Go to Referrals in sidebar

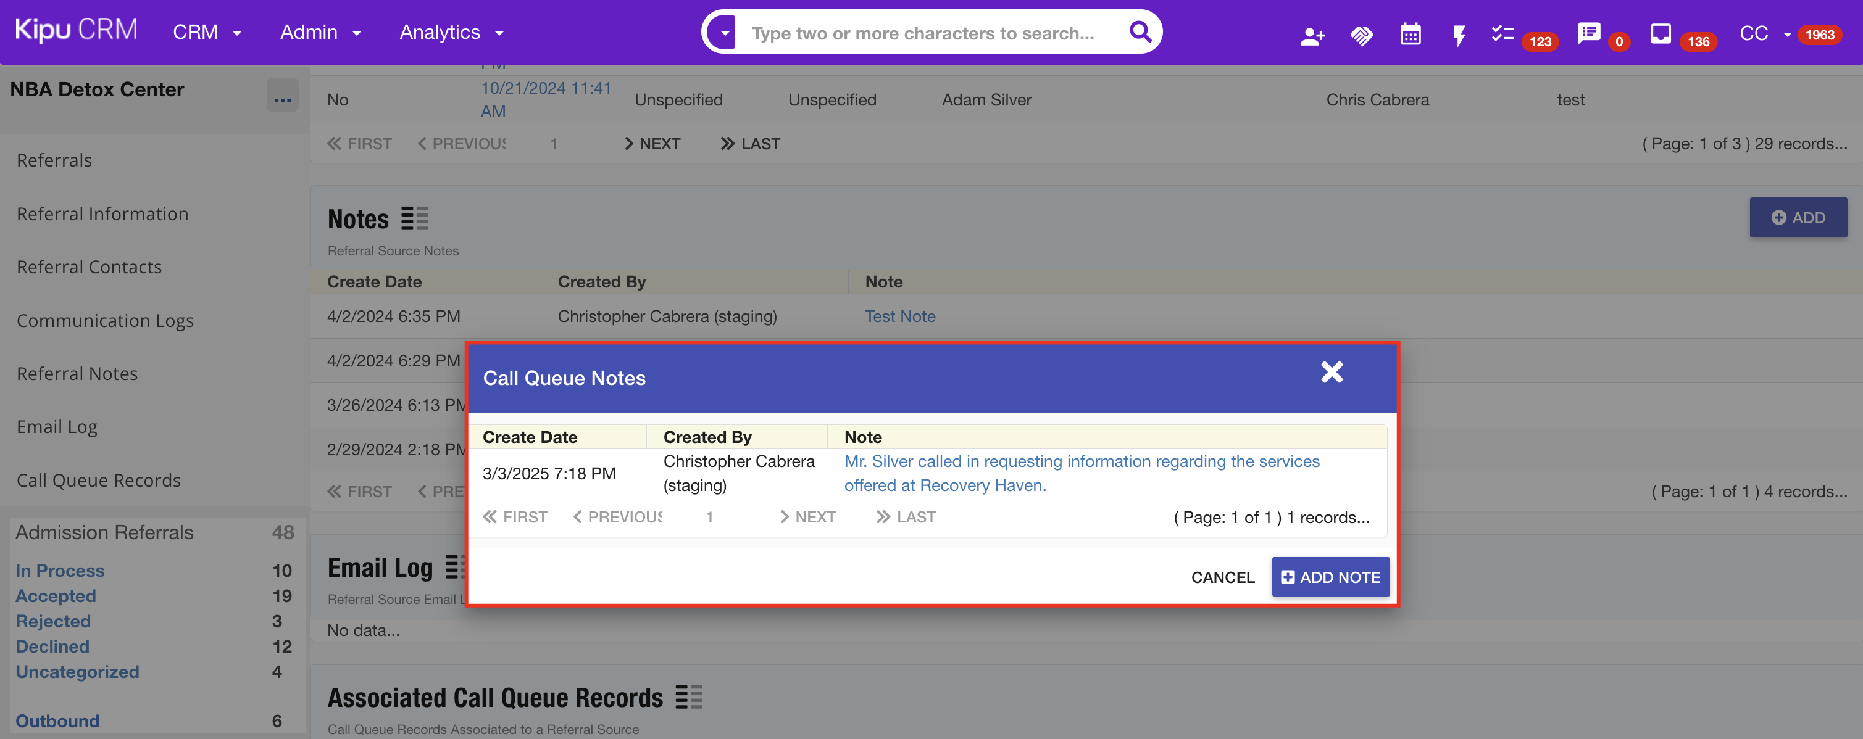click(x=54, y=160)
